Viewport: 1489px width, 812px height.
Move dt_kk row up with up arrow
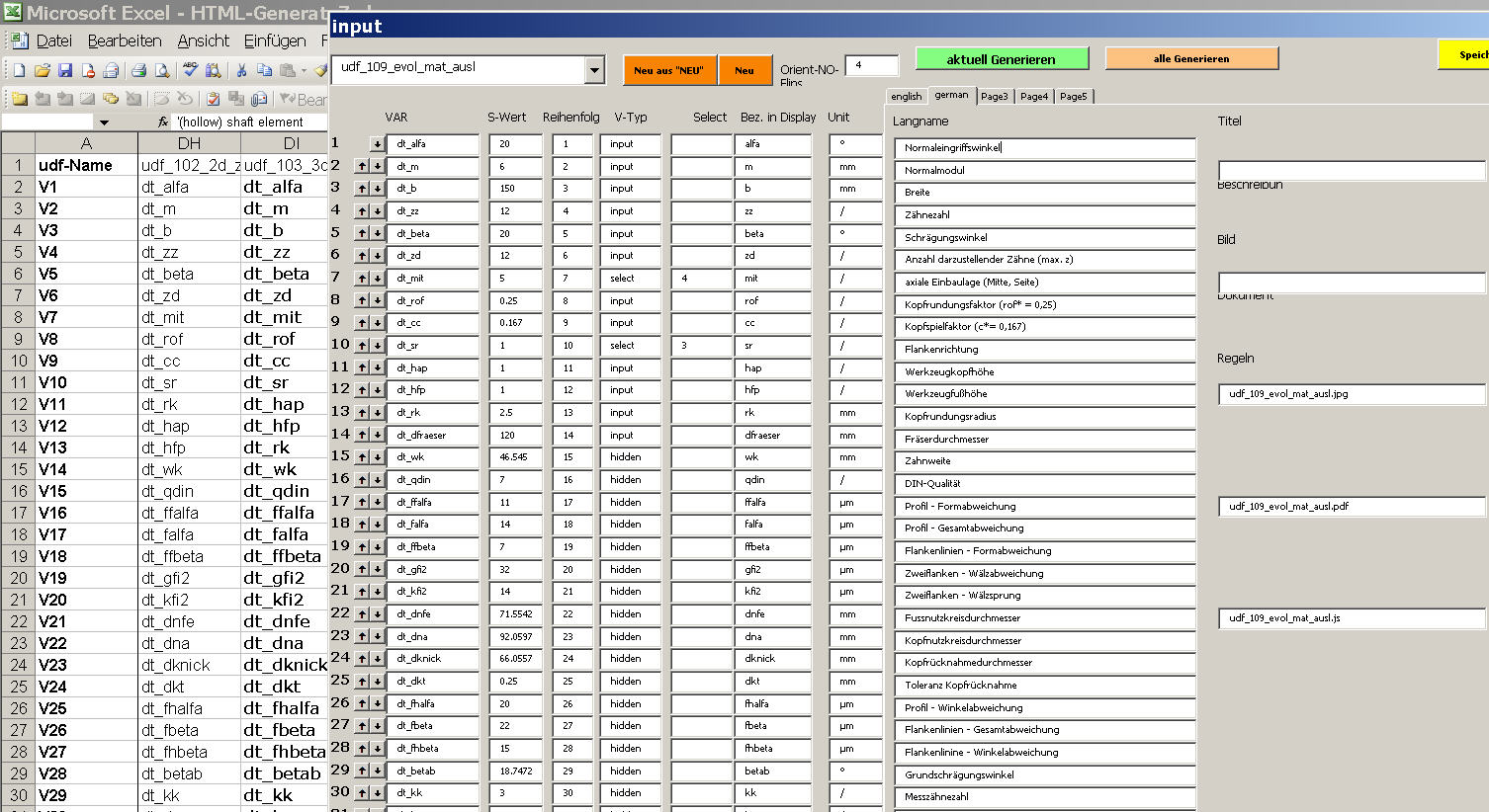tap(362, 793)
